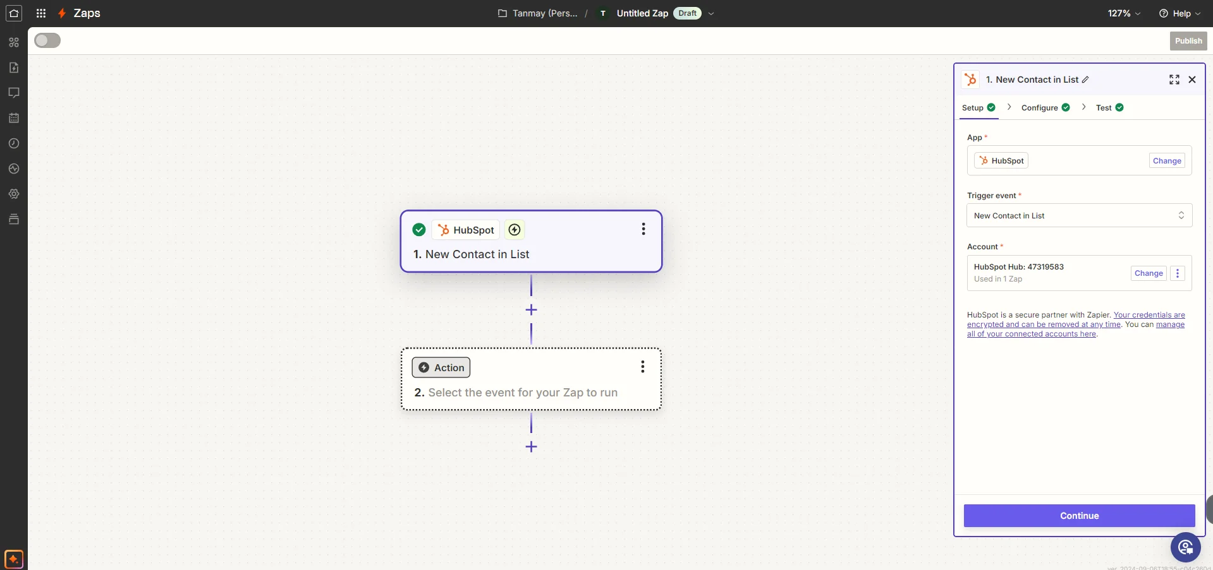Click the Untitled Zap title

[x=642, y=13]
